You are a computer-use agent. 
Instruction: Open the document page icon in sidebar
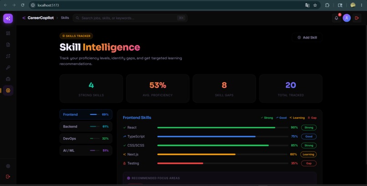click(x=8, y=45)
